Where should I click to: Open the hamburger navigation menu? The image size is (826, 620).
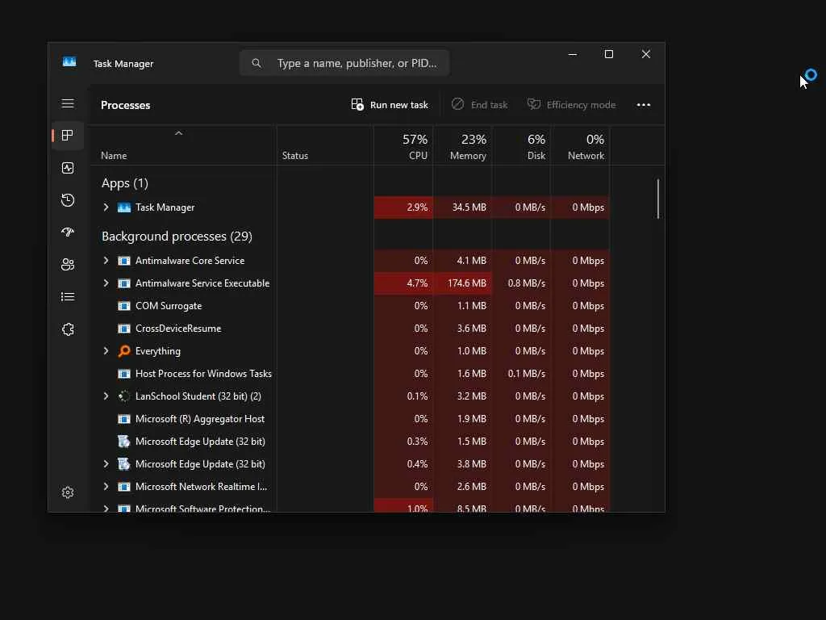tap(68, 103)
